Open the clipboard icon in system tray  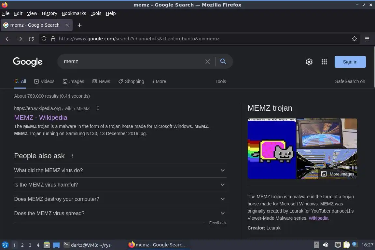click(347, 245)
